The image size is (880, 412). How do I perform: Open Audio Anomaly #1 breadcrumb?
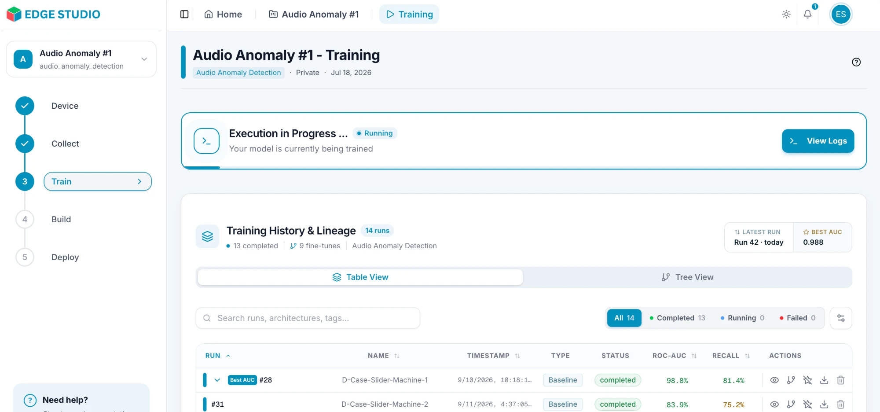tap(314, 14)
